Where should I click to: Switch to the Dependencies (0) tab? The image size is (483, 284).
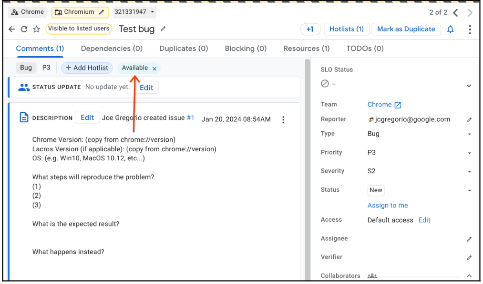(112, 49)
